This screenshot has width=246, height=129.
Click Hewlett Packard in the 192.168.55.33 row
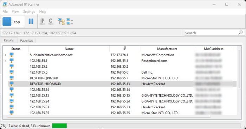coord(153,107)
